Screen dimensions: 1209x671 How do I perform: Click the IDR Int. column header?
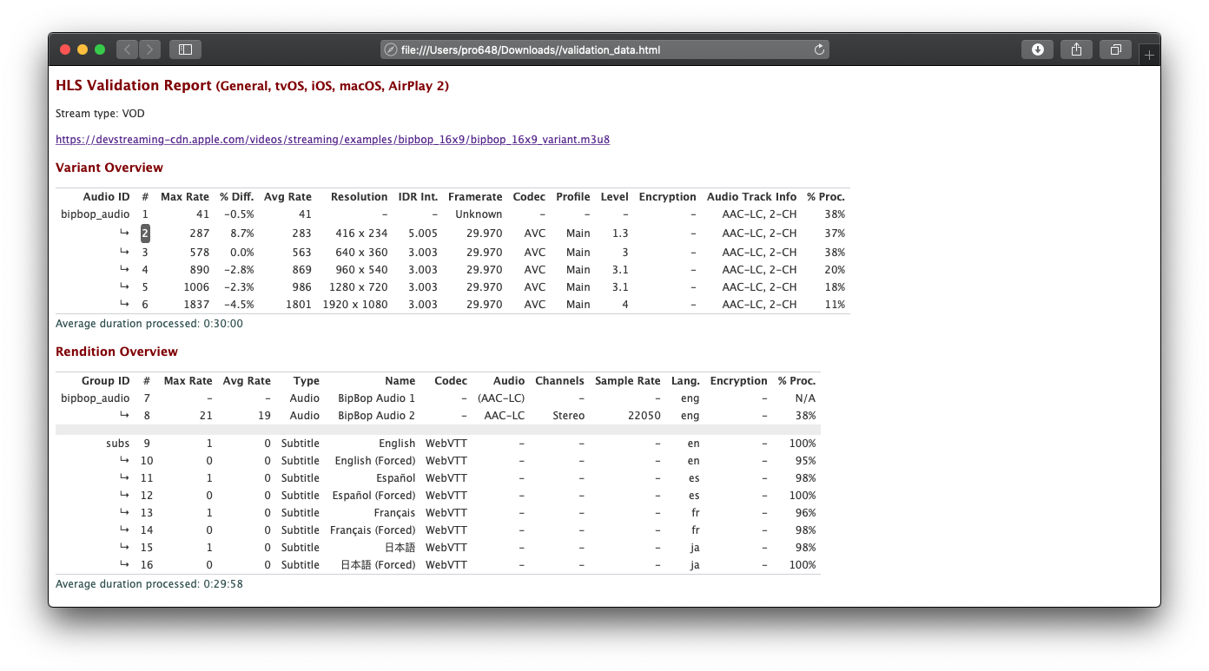tap(418, 197)
